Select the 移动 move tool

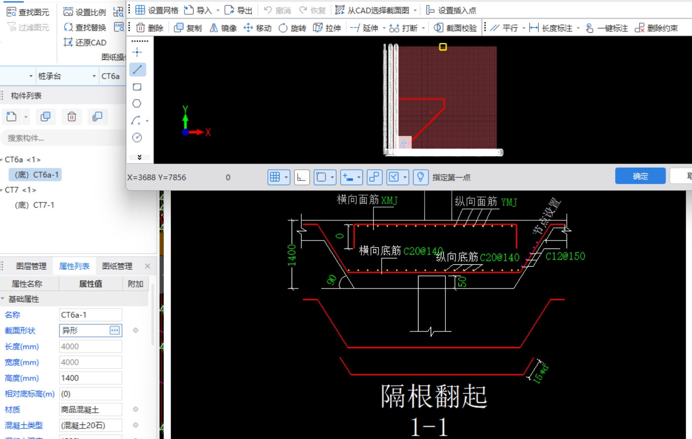(x=257, y=28)
